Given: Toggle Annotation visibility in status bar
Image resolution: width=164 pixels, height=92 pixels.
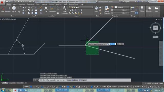Looking at the screenshot, I should click(x=92, y=87).
